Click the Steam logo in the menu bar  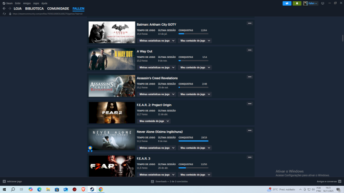point(4,3)
